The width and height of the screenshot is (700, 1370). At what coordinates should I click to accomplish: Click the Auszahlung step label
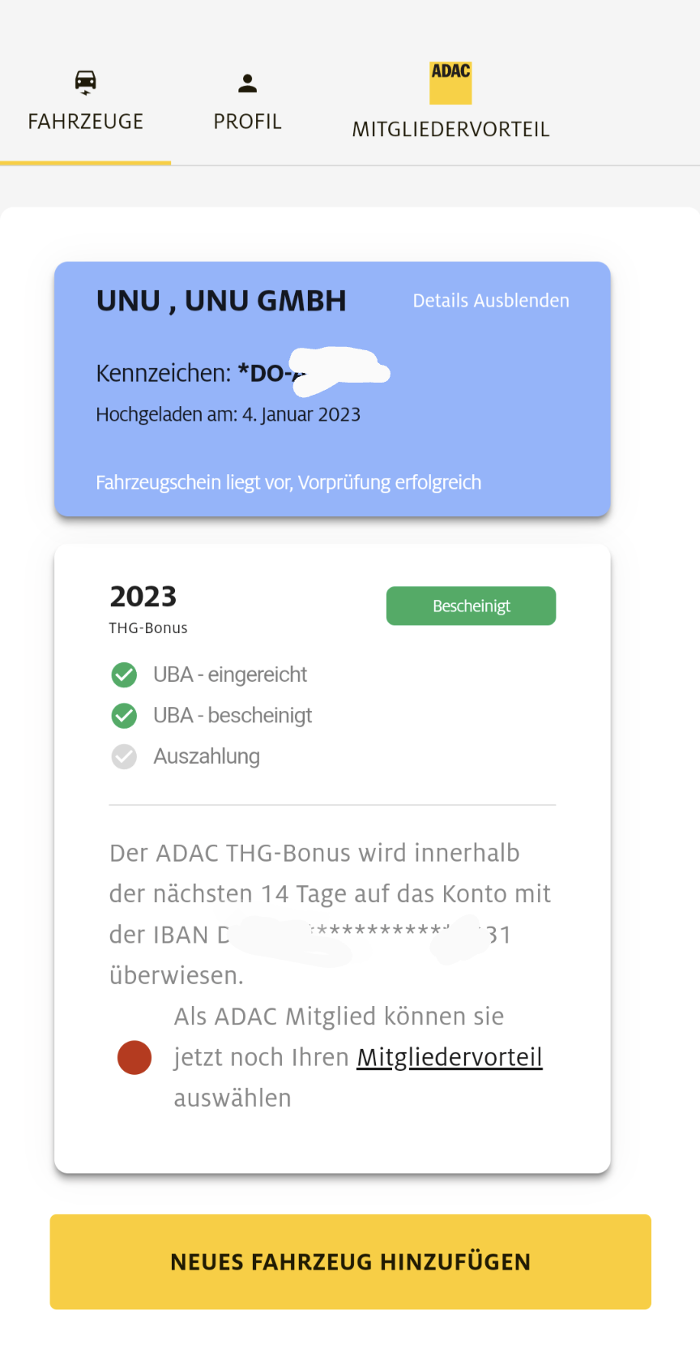click(207, 756)
